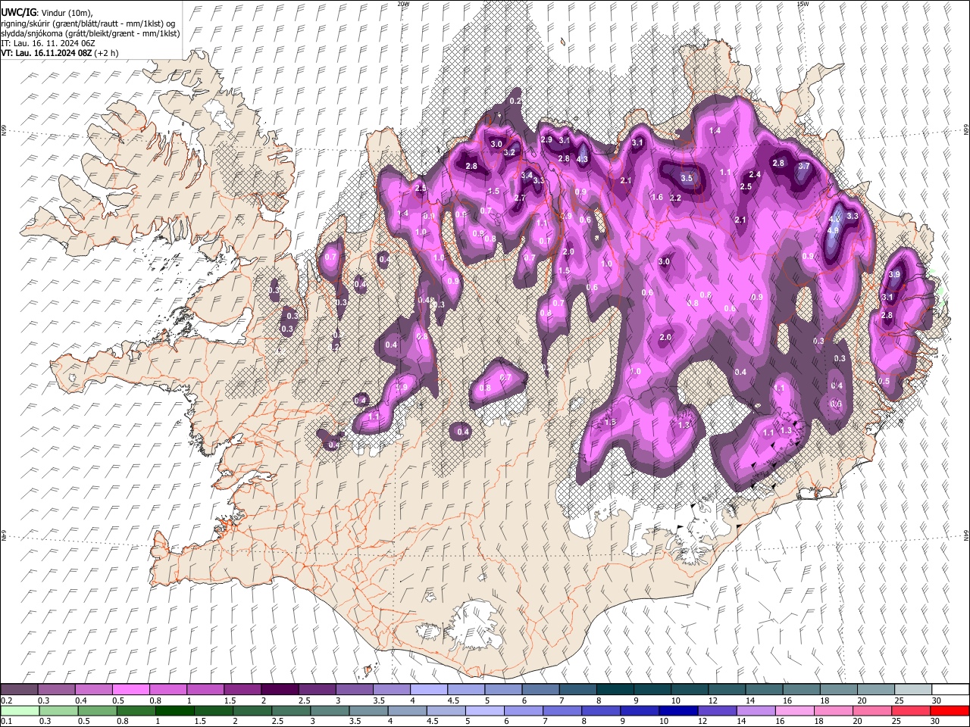Click the 4.9 snowfall value on the map
Image resolution: width=970 pixels, height=727 pixels.
833,230
